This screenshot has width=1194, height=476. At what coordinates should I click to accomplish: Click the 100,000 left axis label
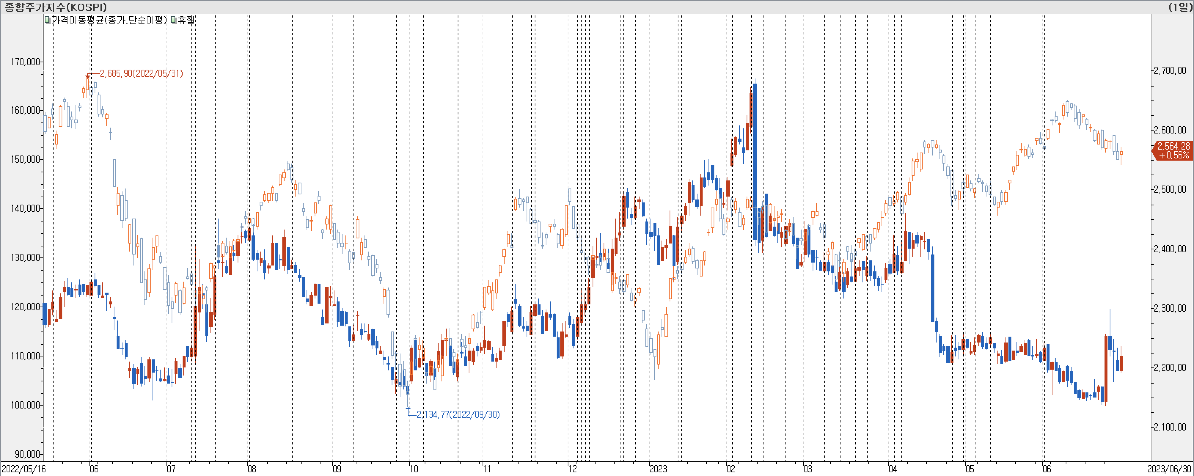[x=26, y=405]
